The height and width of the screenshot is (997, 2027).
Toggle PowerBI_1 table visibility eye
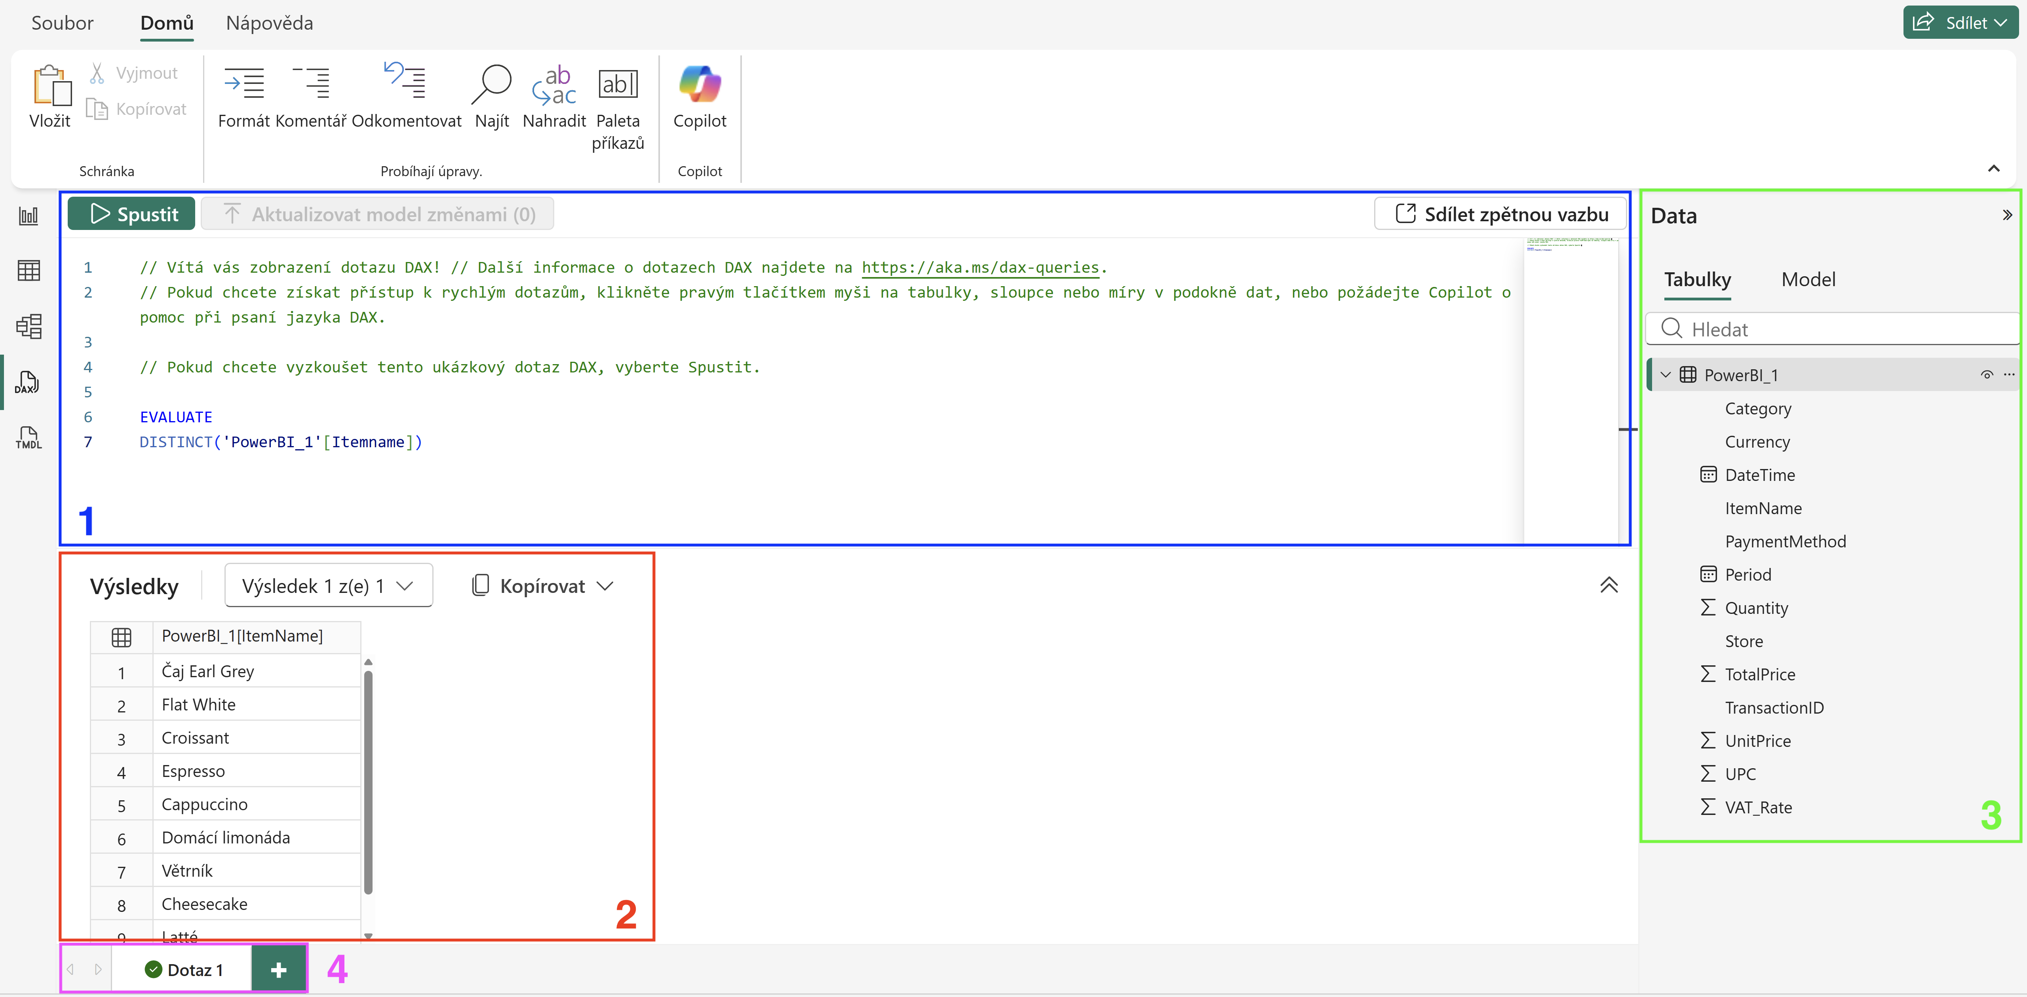tap(1986, 374)
